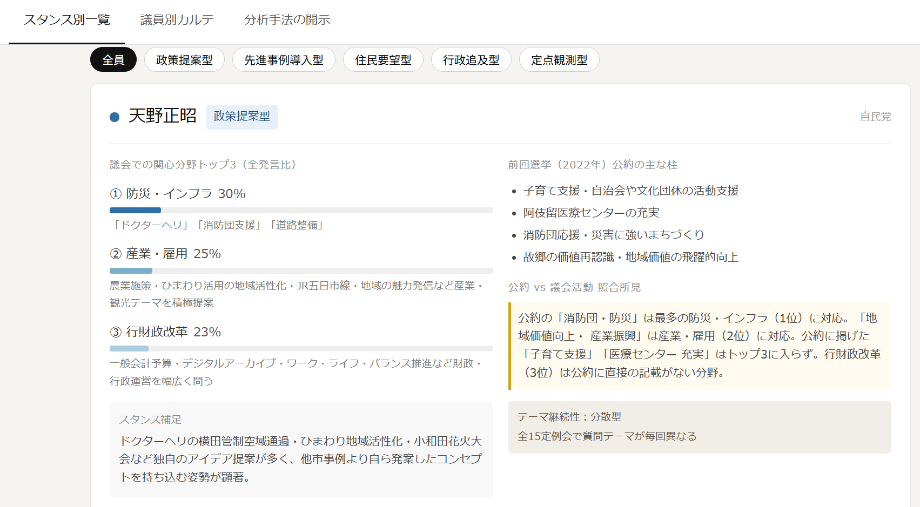Screen dimensions: 920x507
Task: Click the yellow 照合所見 note box
Action: click(x=700, y=346)
